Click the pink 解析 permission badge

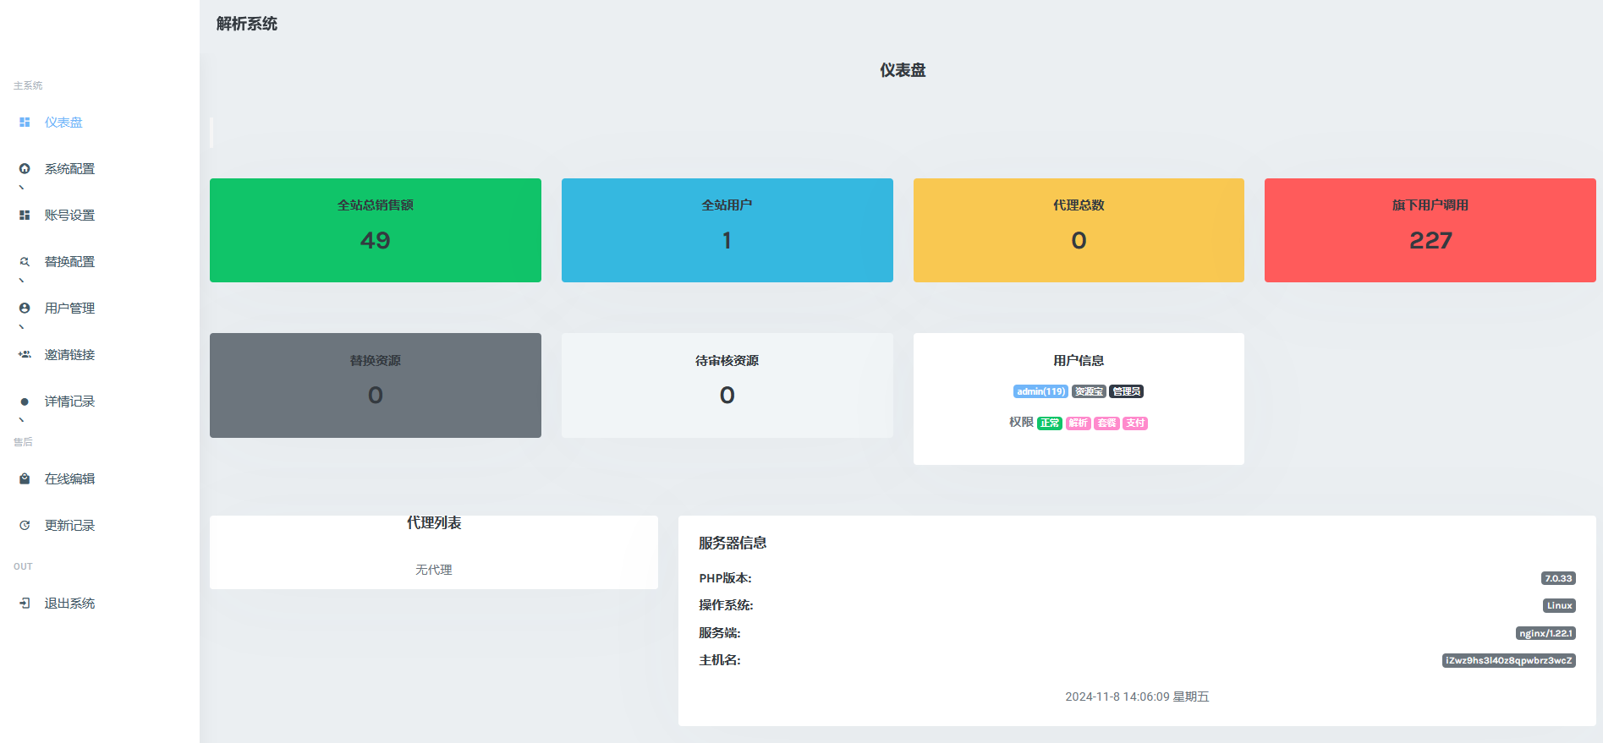(x=1079, y=423)
